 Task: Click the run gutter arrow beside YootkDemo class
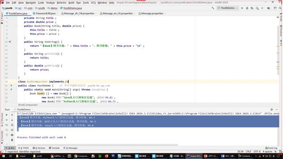11,85
